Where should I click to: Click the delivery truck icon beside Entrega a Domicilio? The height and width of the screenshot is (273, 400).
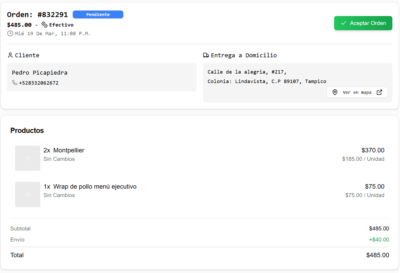pyautogui.click(x=206, y=55)
